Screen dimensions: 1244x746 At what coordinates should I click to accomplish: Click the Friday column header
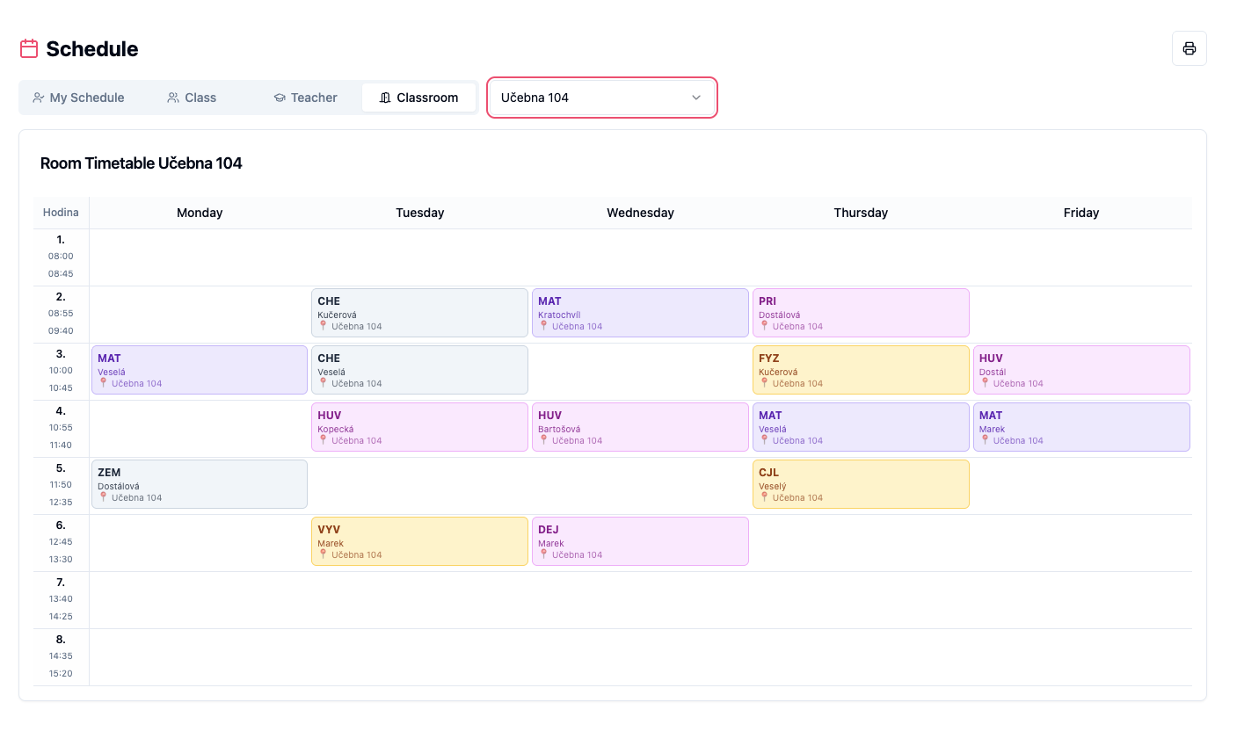[x=1081, y=213]
